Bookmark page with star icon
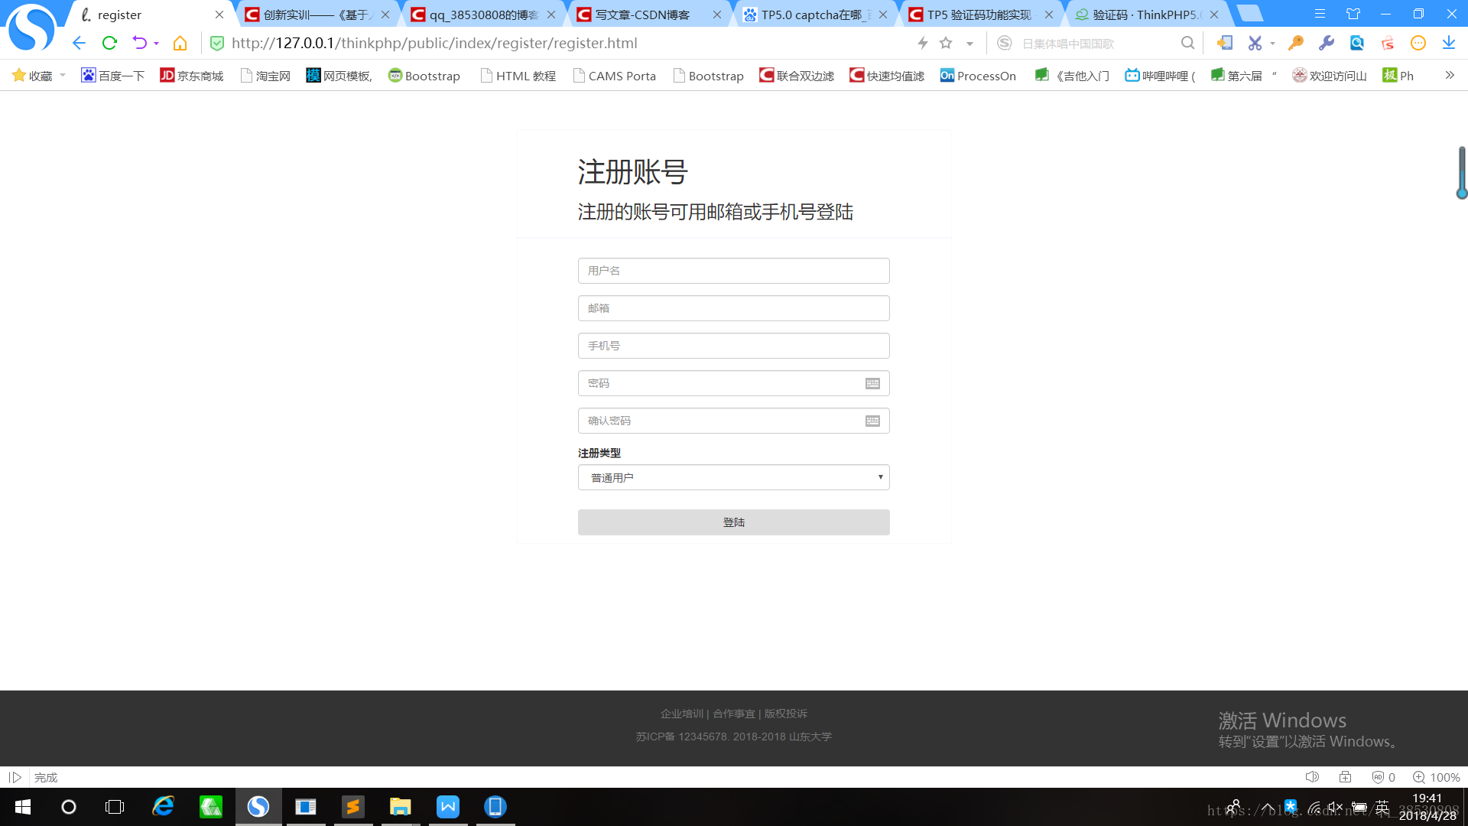The height and width of the screenshot is (826, 1468). tap(946, 44)
